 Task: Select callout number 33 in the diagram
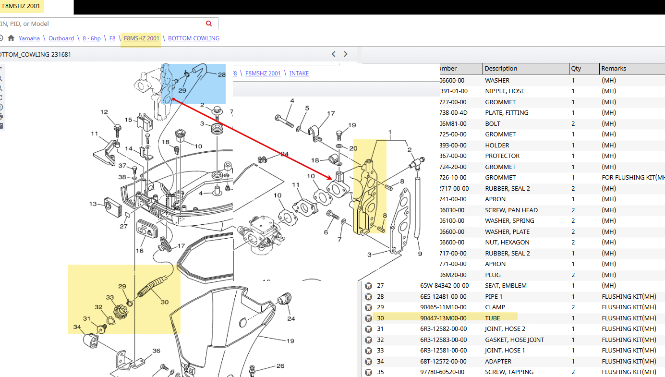(110, 297)
